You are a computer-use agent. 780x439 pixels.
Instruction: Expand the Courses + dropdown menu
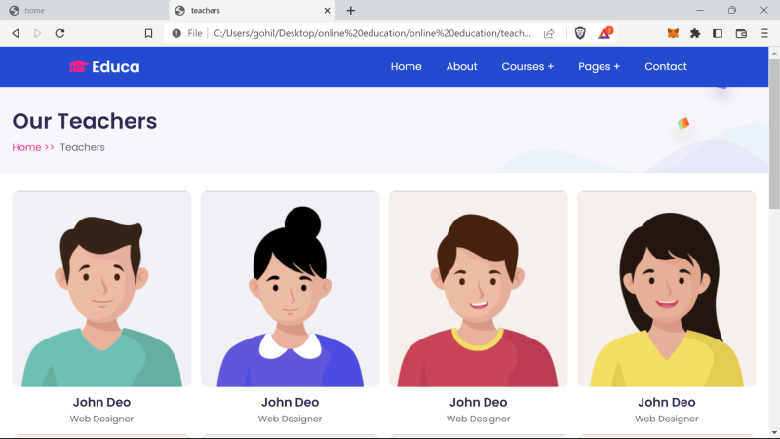coord(527,66)
